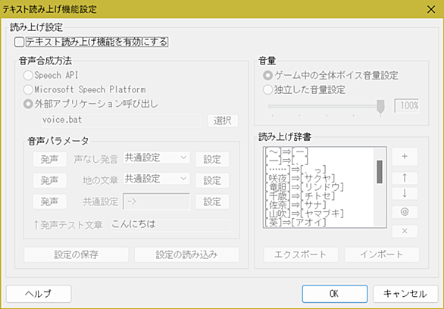Click 発声 button for 声なし発言 row
This screenshot has height=309, width=444.
pyautogui.click(x=49, y=159)
